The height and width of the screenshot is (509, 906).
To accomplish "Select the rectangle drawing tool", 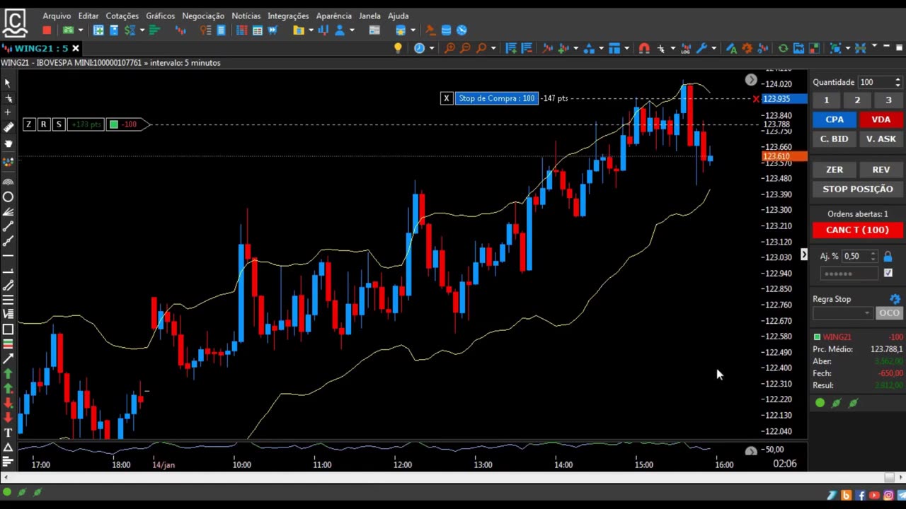I will point(8,329).
